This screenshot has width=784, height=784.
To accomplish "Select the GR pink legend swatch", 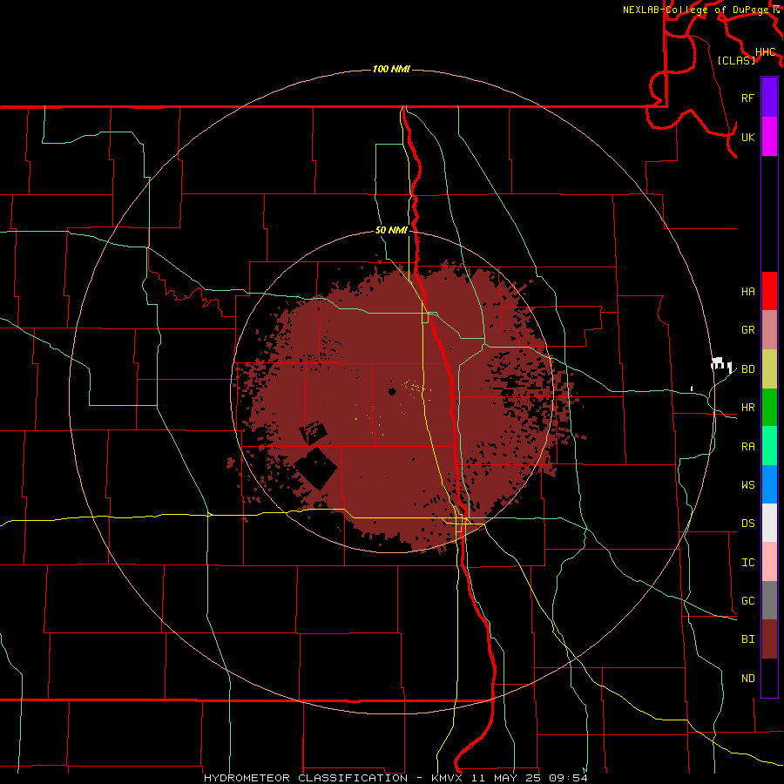I will coord(769,330).
